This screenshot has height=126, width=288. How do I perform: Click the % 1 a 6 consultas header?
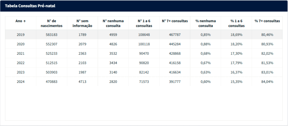coord(237,23)
